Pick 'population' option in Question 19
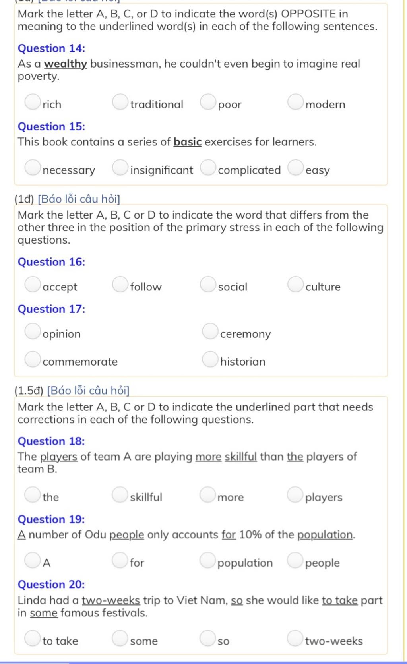 click(x=207, y=560)
